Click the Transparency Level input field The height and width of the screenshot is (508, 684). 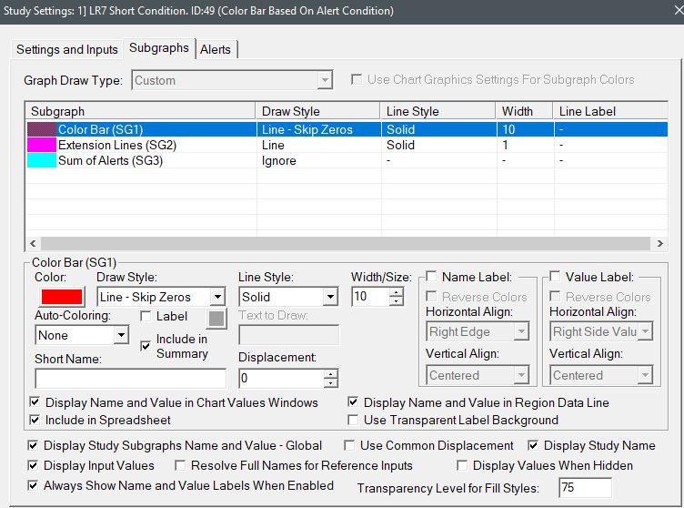pos(585,488)
